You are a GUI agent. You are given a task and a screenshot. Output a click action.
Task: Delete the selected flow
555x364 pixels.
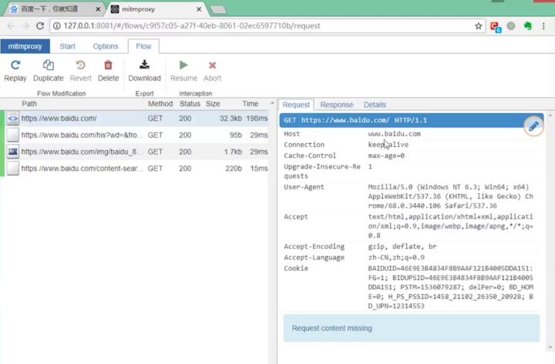108,71
